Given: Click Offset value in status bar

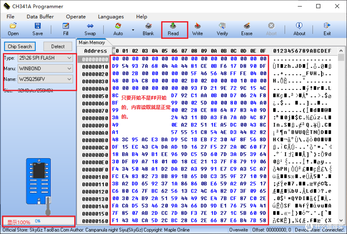Looking at the screenshot, I should tap(272, 230).
